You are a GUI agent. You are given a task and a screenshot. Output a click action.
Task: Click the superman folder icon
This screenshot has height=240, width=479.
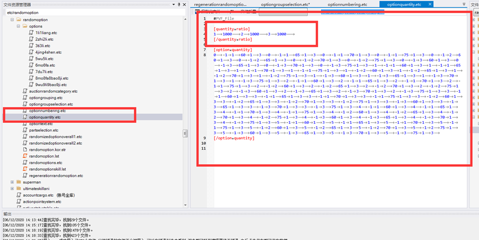click(19, 182)
